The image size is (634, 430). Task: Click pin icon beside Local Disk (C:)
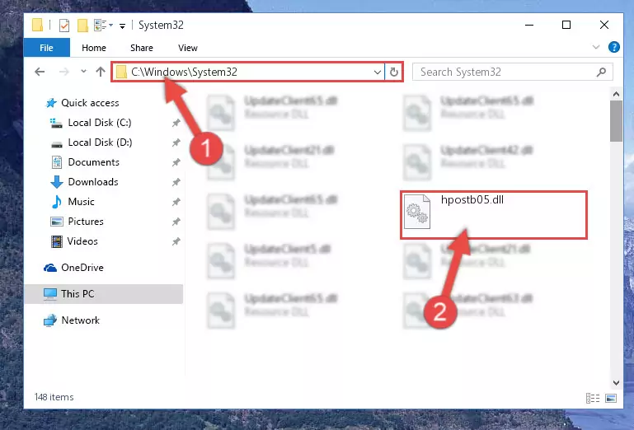[x=176, y=123]
